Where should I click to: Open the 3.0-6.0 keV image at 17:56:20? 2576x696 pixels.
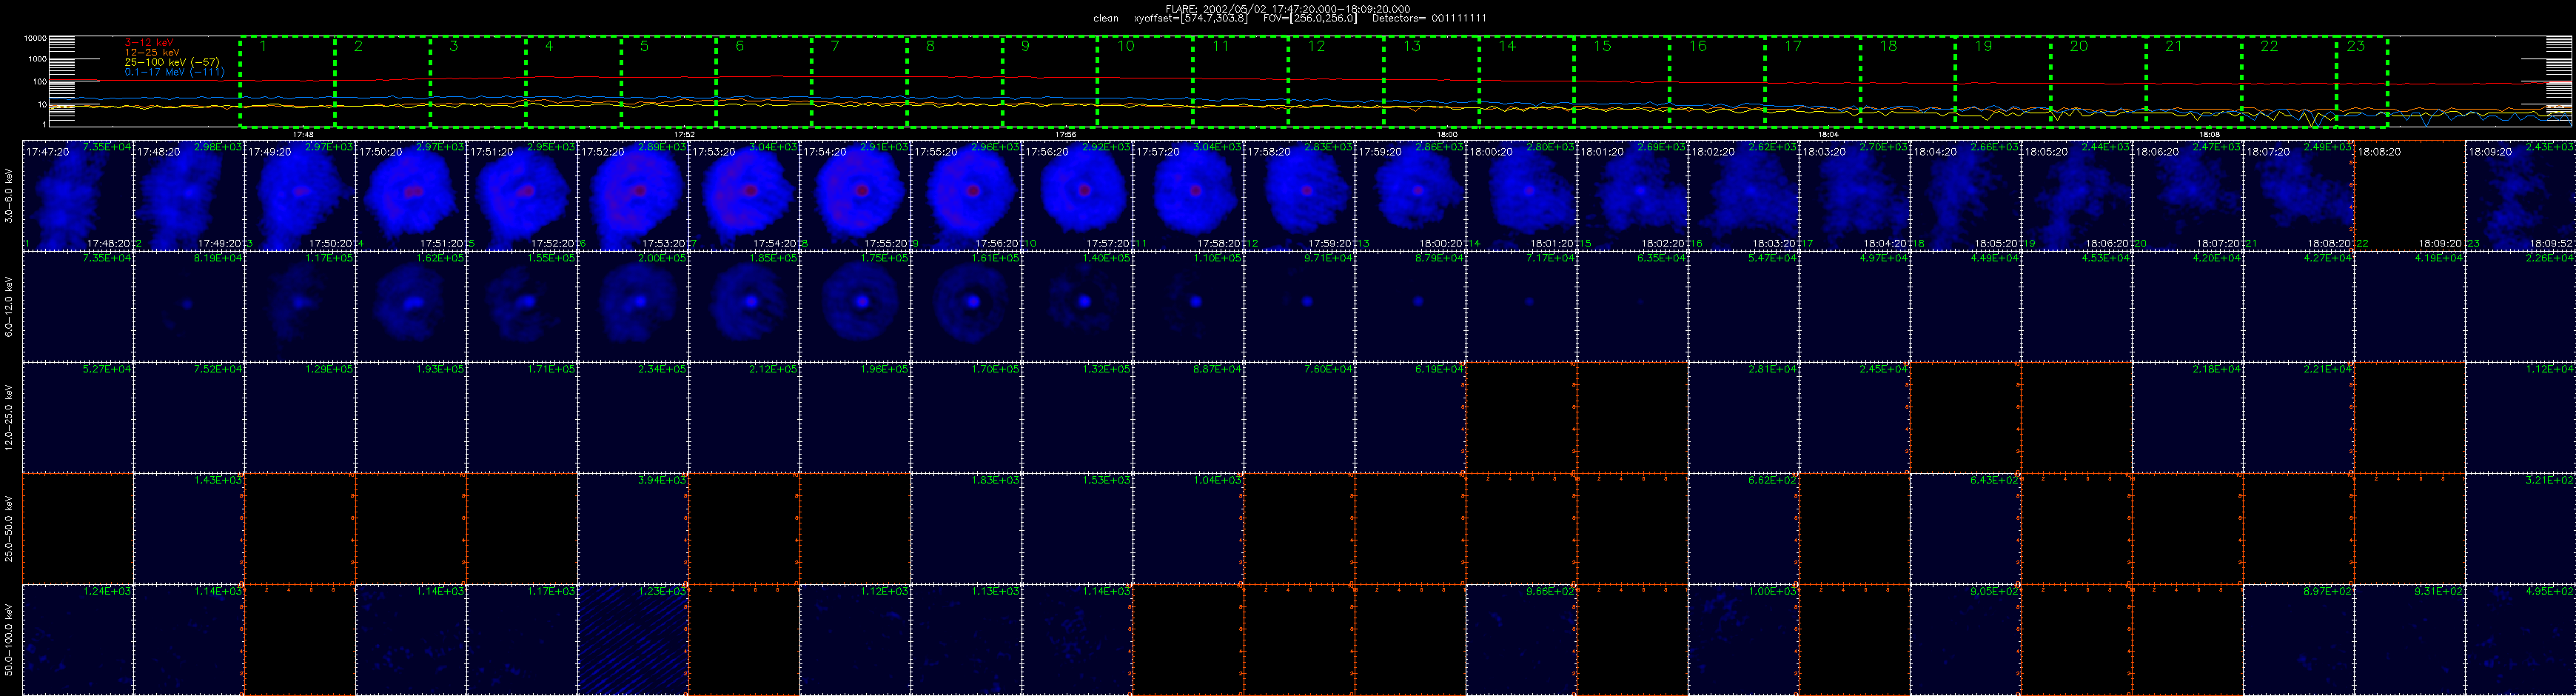[1077, 195]
